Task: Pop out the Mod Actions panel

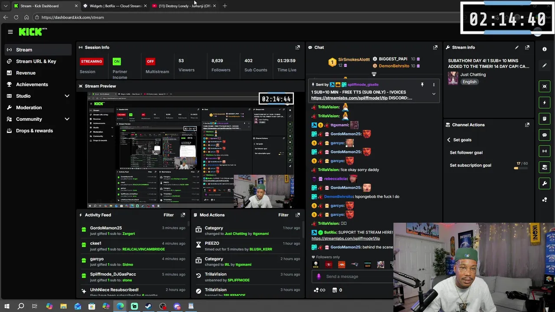Action: pos(297,215)
